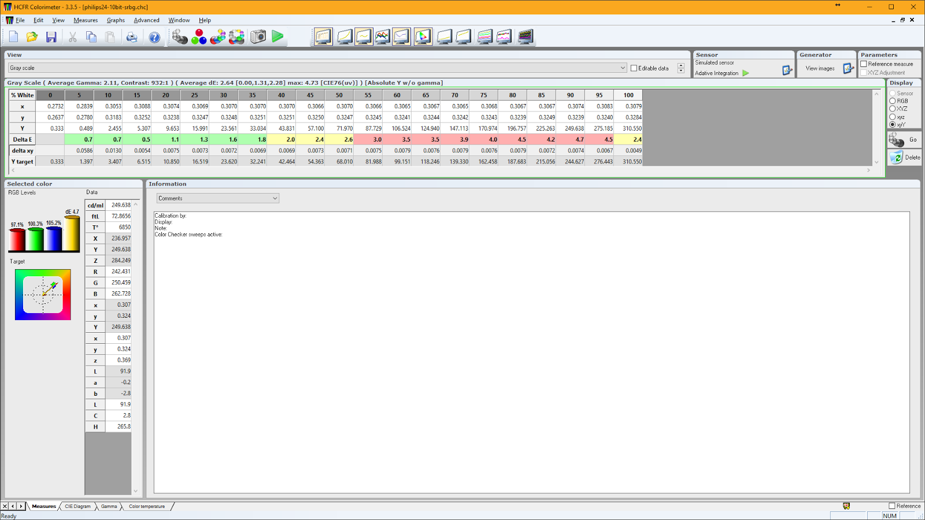Open the luminance curve graph monitor icon
The image size is (925, 520).
(x=345, y=37)
